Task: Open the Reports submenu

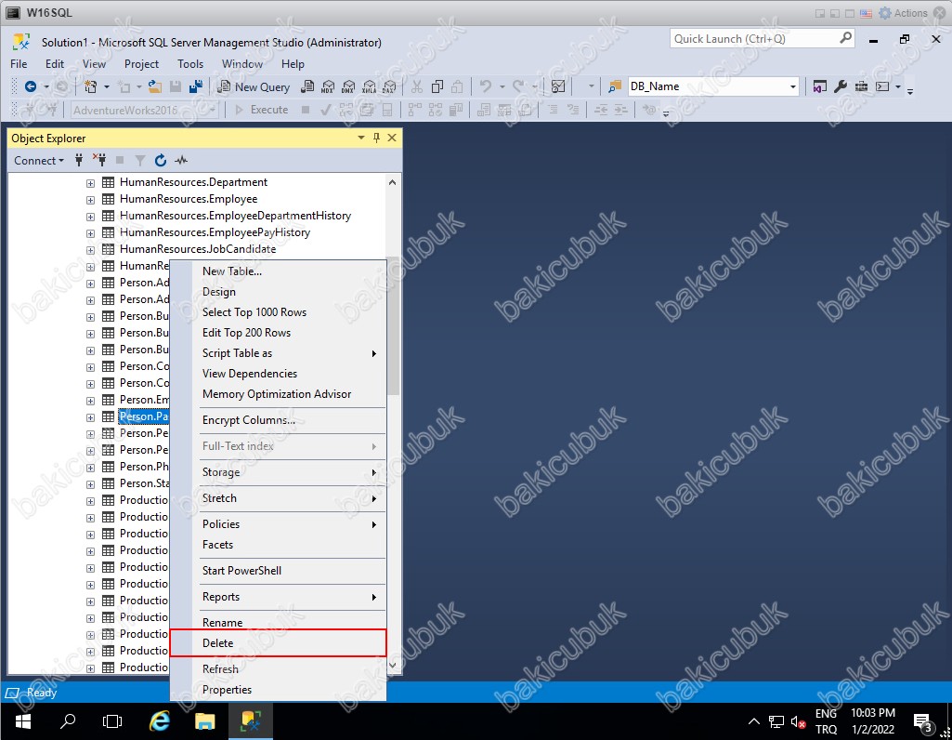Action: pyautogui.click(x=278, y=597)
